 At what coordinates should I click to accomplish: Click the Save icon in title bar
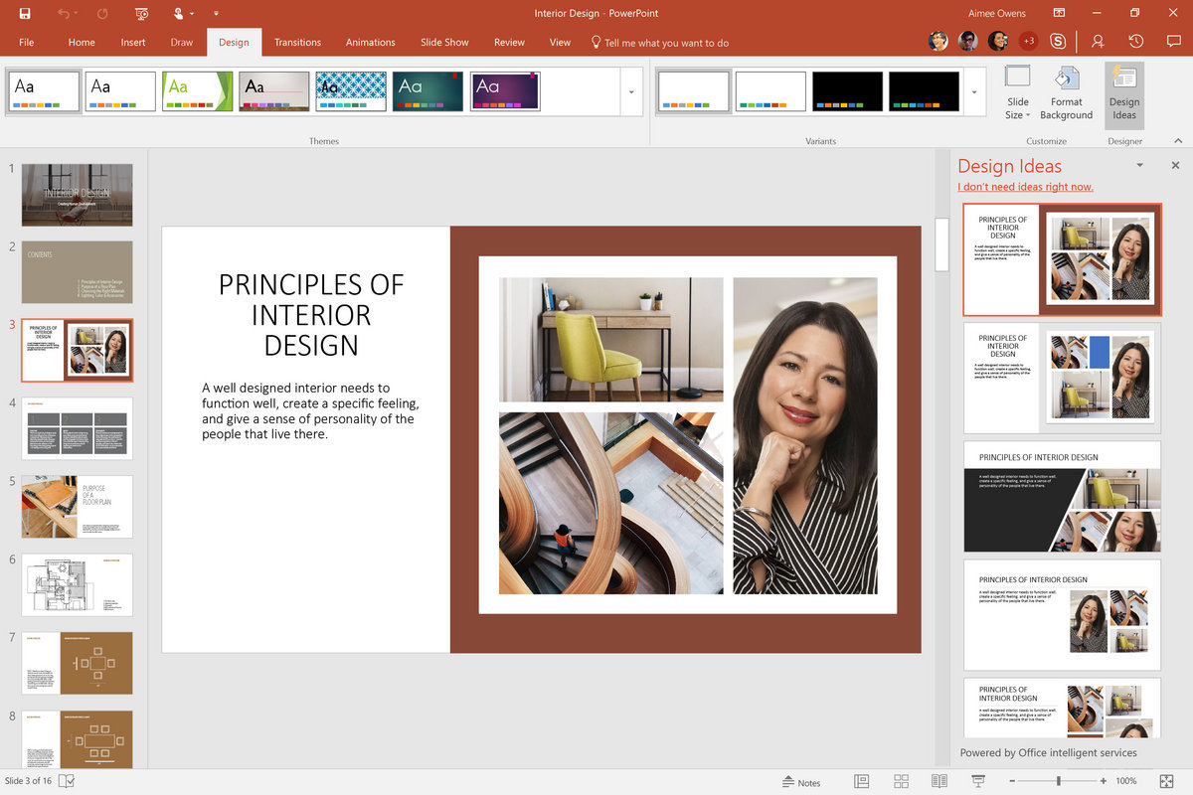click(24, 14)
